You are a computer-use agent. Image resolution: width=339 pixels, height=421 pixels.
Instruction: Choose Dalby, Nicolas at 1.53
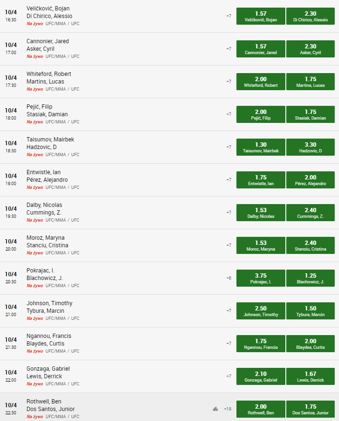(261, 213)
